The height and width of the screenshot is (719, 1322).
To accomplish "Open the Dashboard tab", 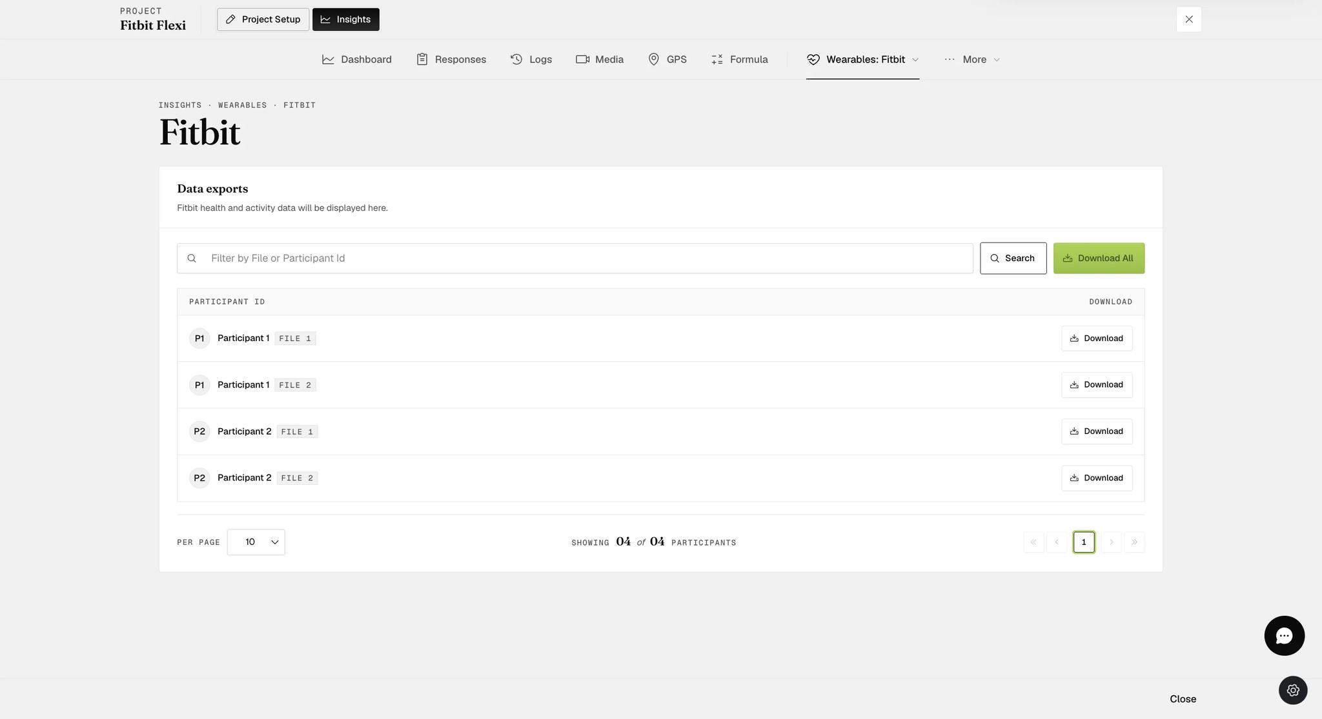I will coord(357,59).
